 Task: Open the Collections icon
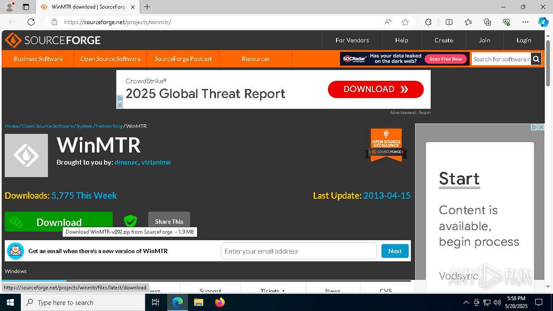pyautogui.click(x=487, y=22)
